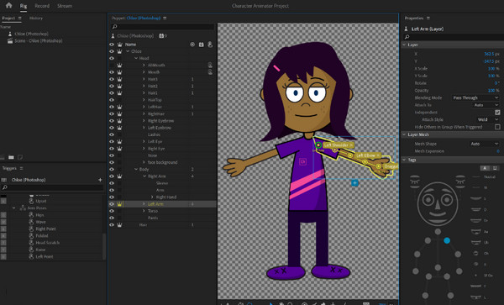Viewport: 504px width, 305px height.
Task: Toggle crown independence icon for Hair1
Action: [x=119, y=93]
